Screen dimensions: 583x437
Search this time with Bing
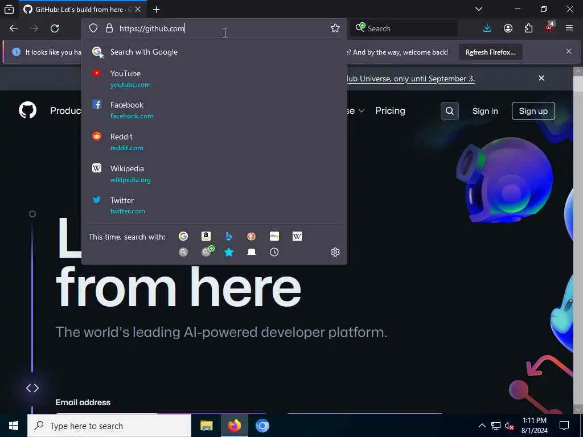point(229,236)
